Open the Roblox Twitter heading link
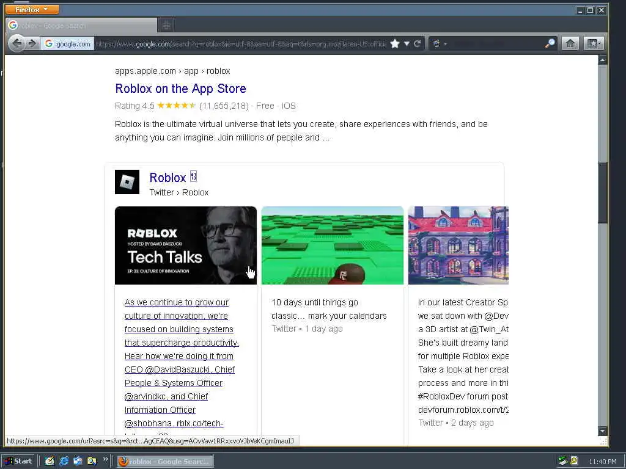Viewport: 626px width, 469px height. pos(168,178)
